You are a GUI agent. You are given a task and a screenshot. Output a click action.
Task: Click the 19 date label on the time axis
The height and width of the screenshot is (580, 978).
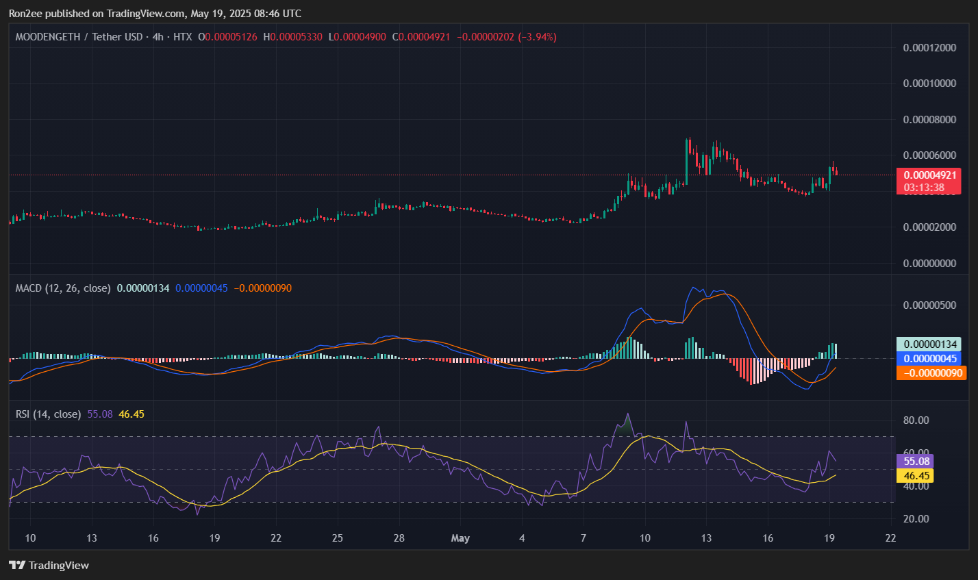(x=829, y=538)
